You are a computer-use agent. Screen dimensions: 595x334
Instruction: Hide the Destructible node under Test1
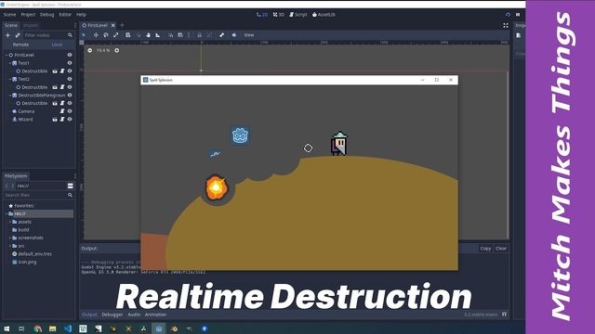click(70, 71)
